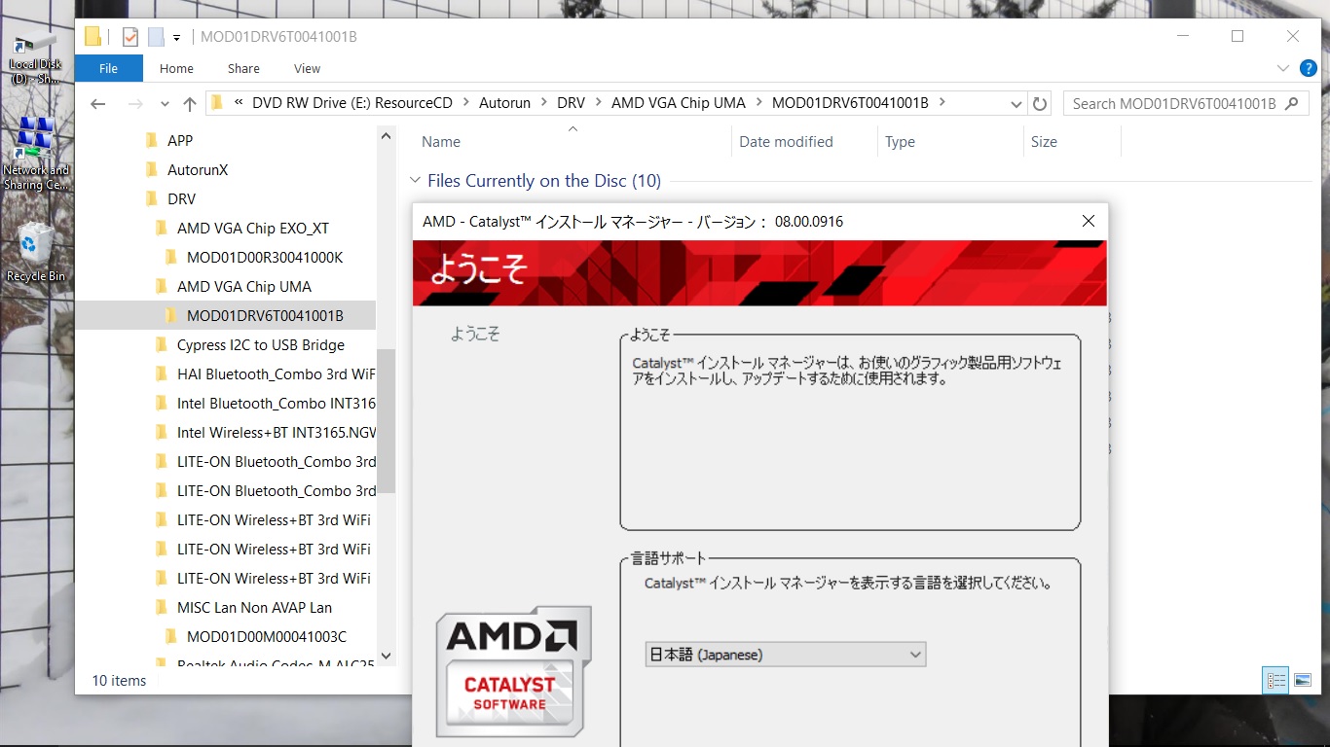Open the chevron after the DRV breadcrumb
The height and width of the screenshot is (747, 1330).
pos(599,103)
